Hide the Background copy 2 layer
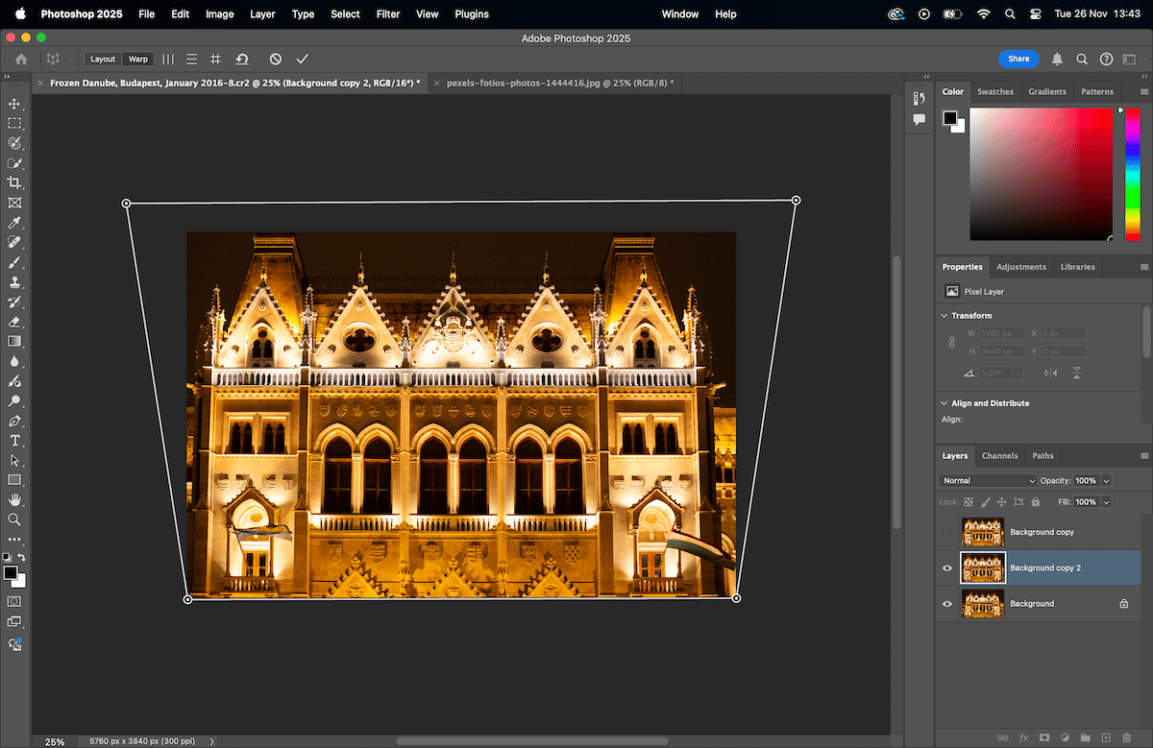 pyautogui.click(x=946, y=567)
